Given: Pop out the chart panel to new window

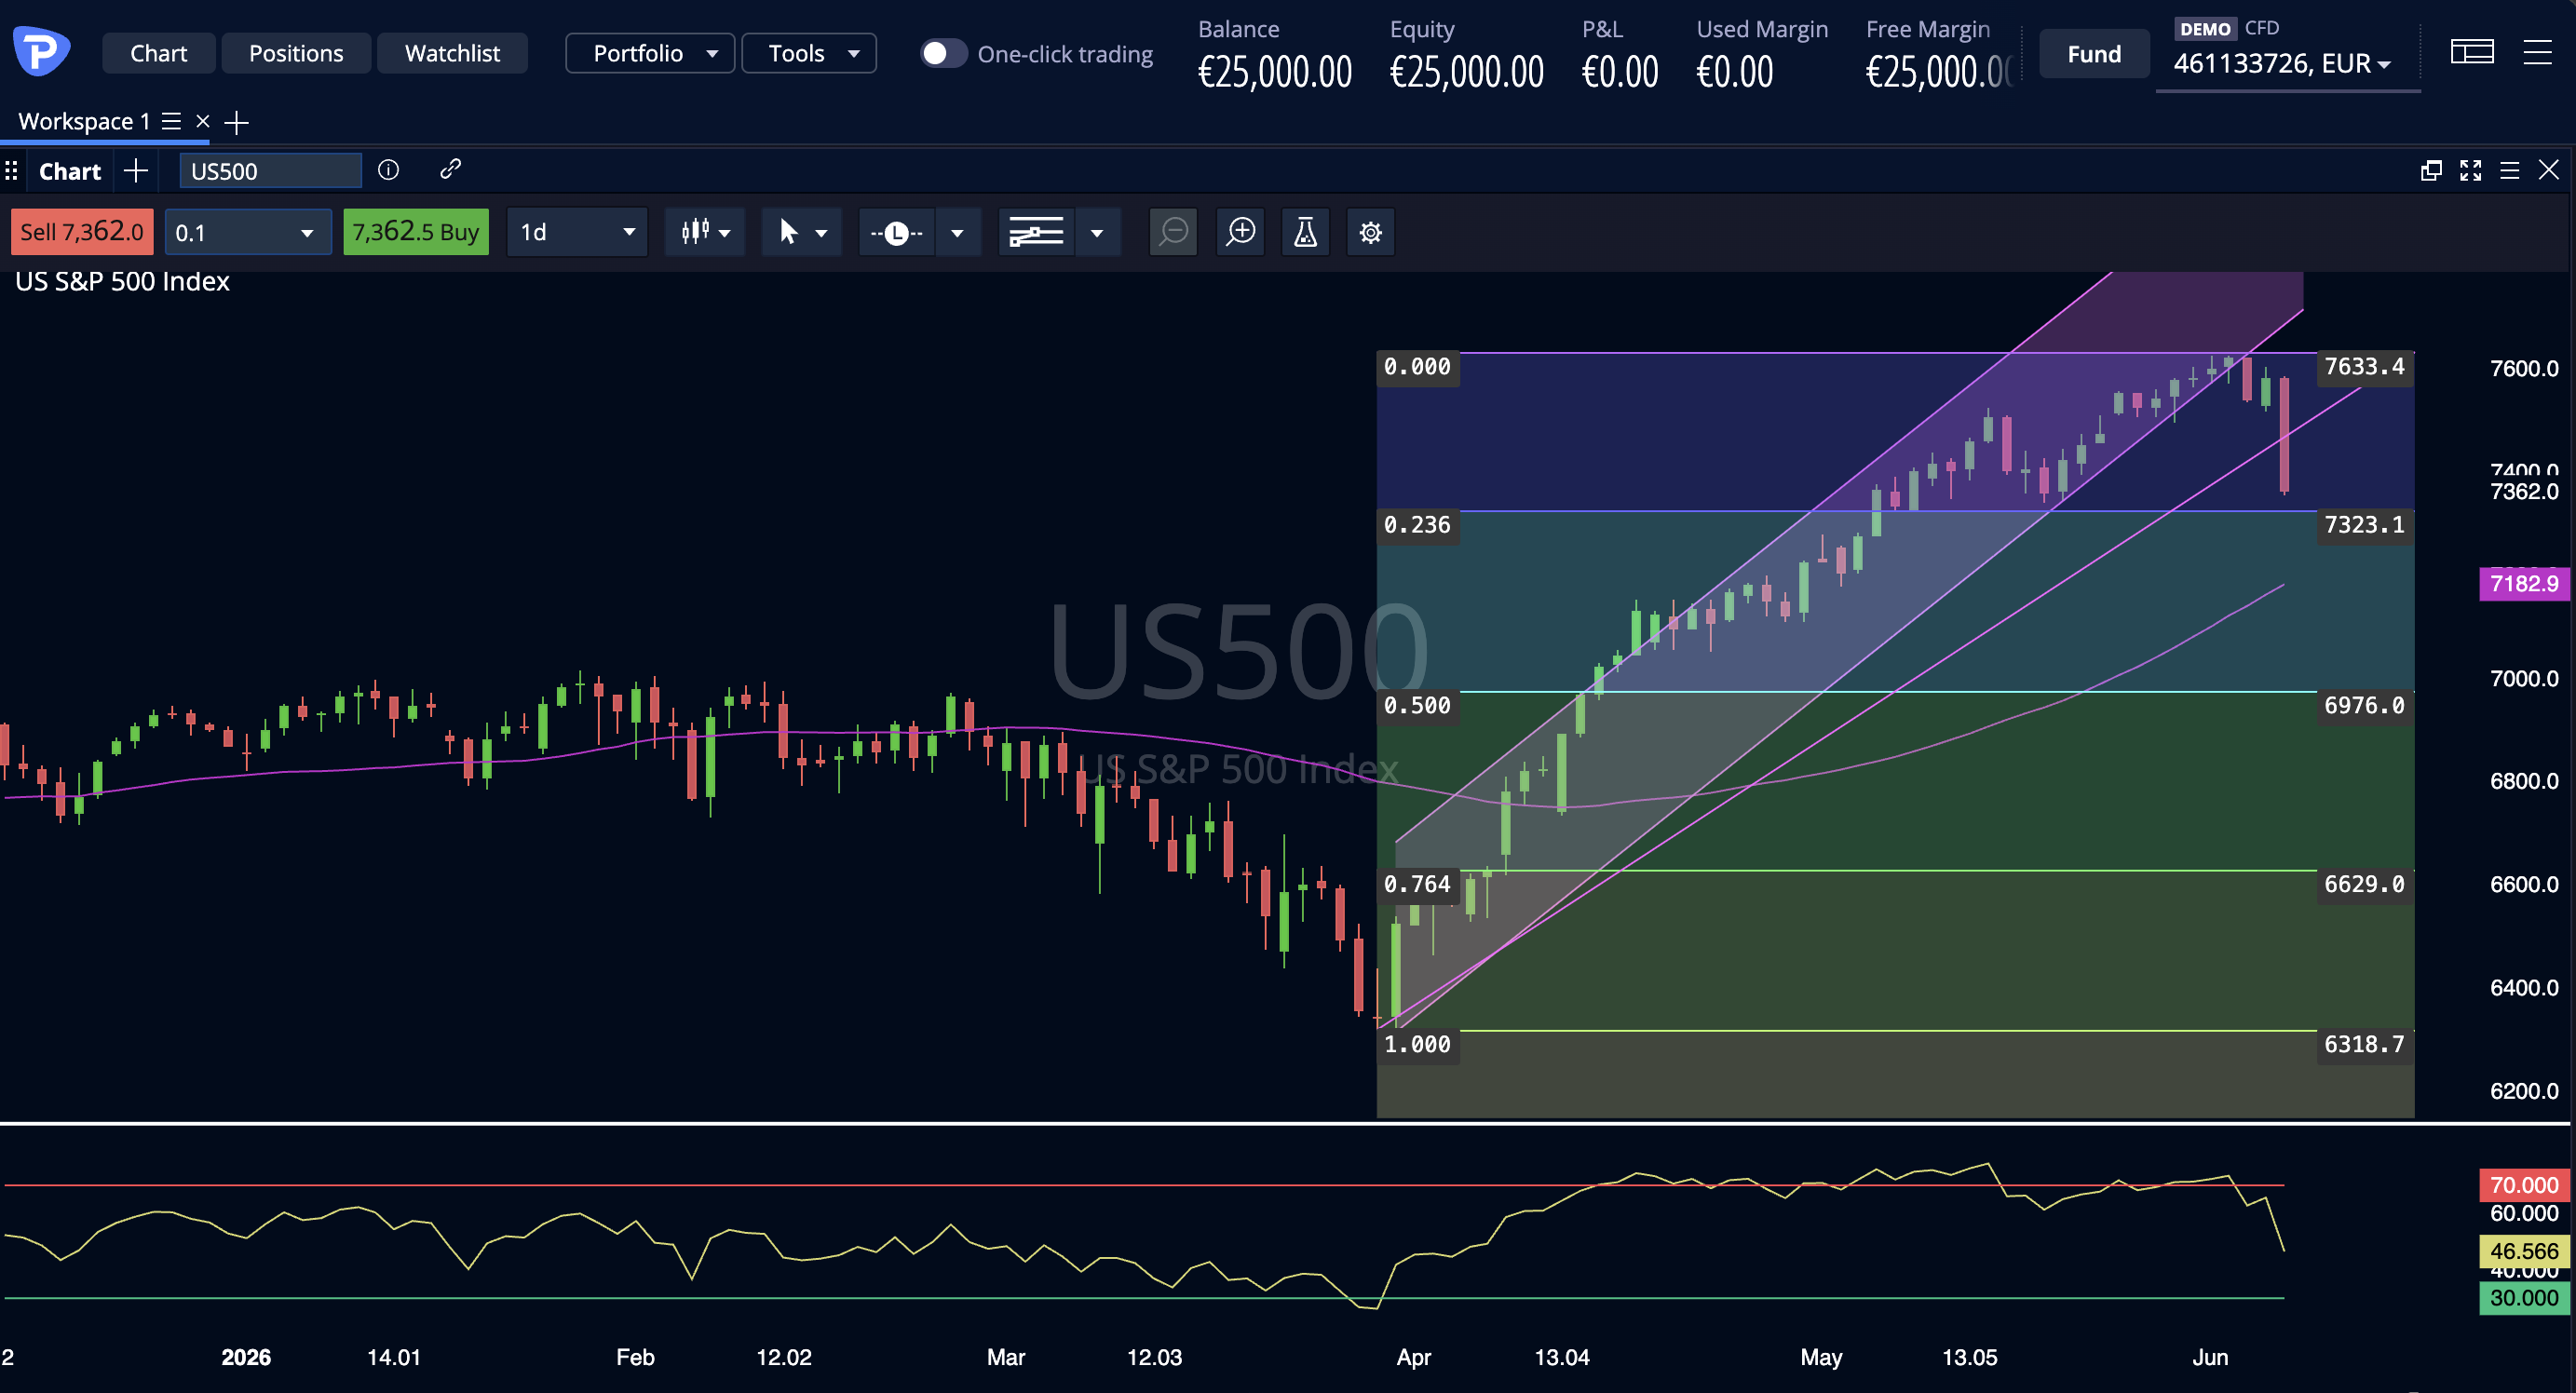Looking at the screenshot, I should click(2431, 171).
